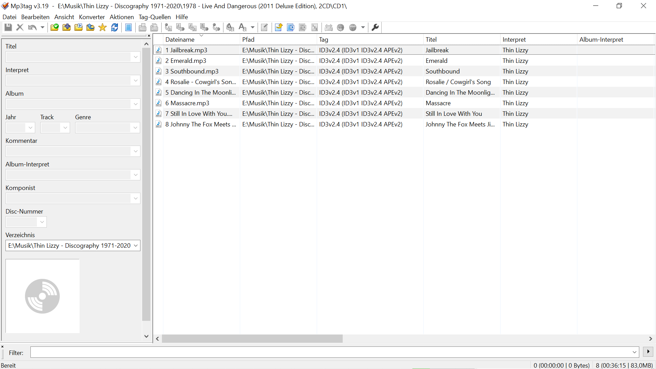Expand the Interpret field dropdown
The image size is (656, 369).
pos(136,81)
